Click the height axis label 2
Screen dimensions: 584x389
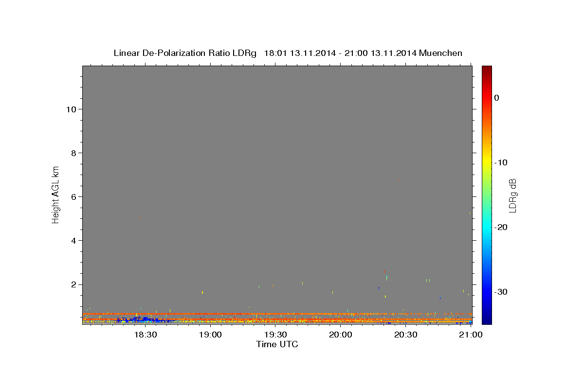(x=73, y=284)
